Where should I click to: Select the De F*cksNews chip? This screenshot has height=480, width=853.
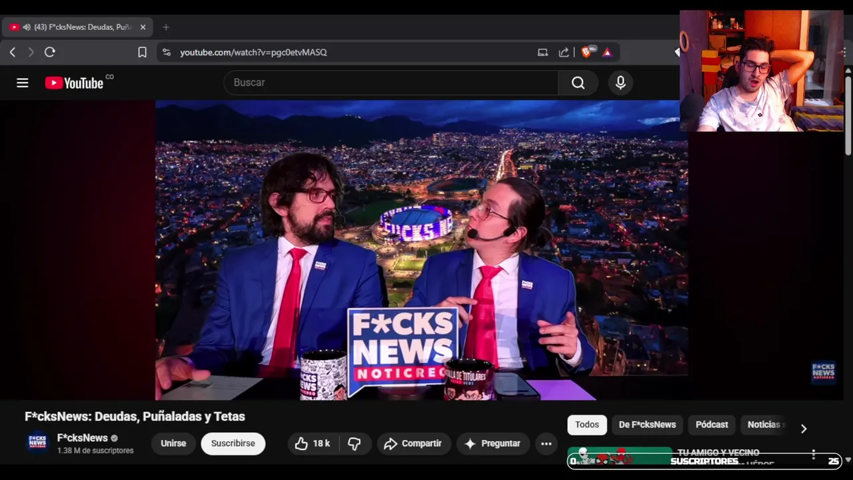647,425
